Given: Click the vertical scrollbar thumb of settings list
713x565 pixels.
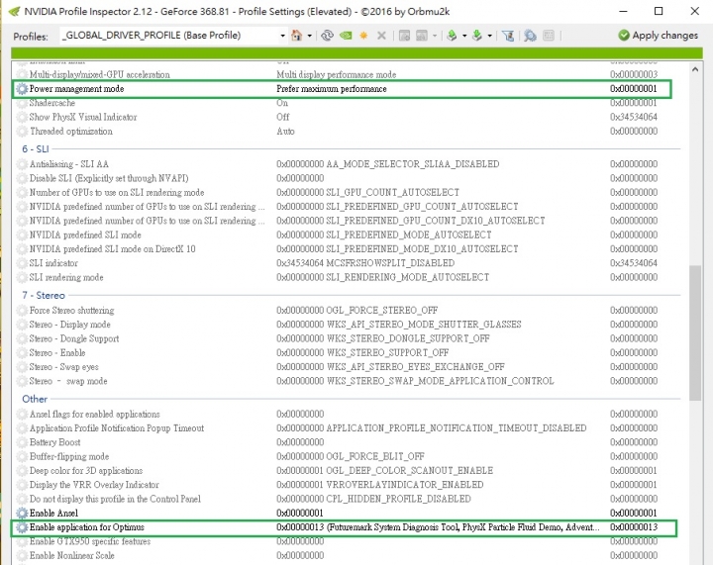Looking at the screenshot, I should click(x=695, y=332).
